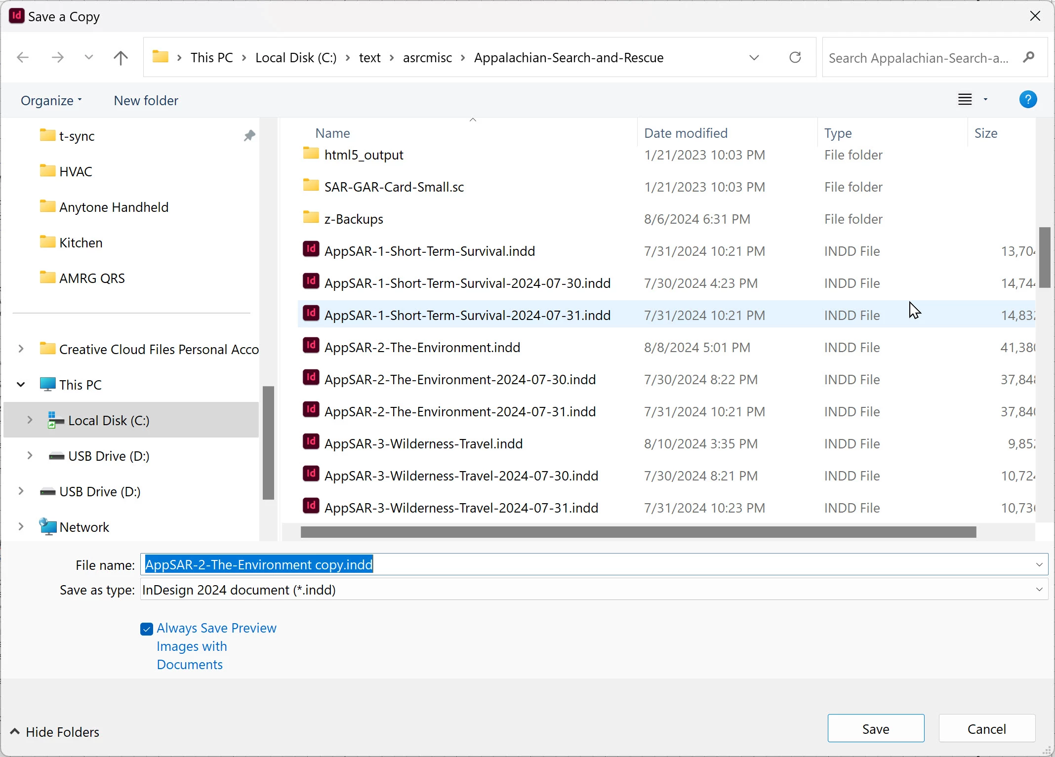Click the back navigation arrow

(x=23, y=58)
